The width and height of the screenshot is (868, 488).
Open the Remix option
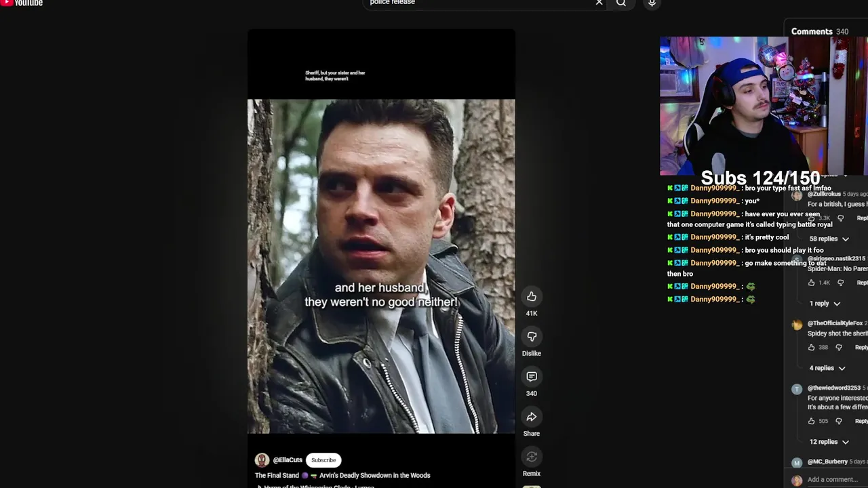[532, 457]
